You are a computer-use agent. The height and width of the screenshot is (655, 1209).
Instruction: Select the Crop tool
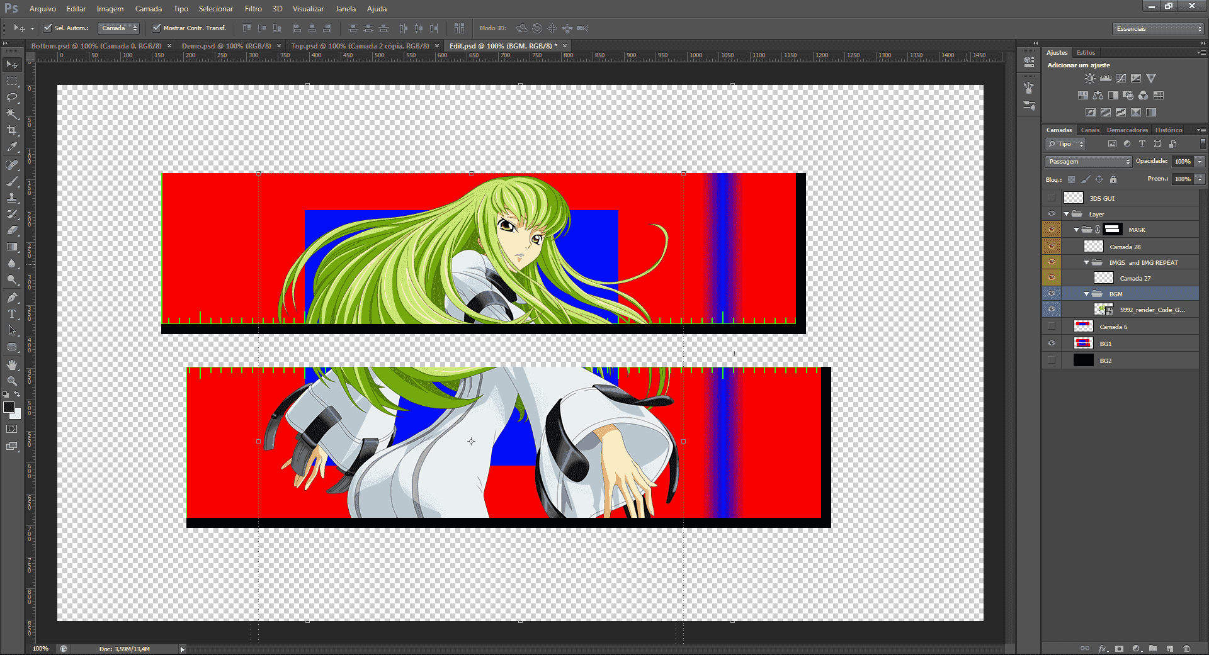click(12, 130)
